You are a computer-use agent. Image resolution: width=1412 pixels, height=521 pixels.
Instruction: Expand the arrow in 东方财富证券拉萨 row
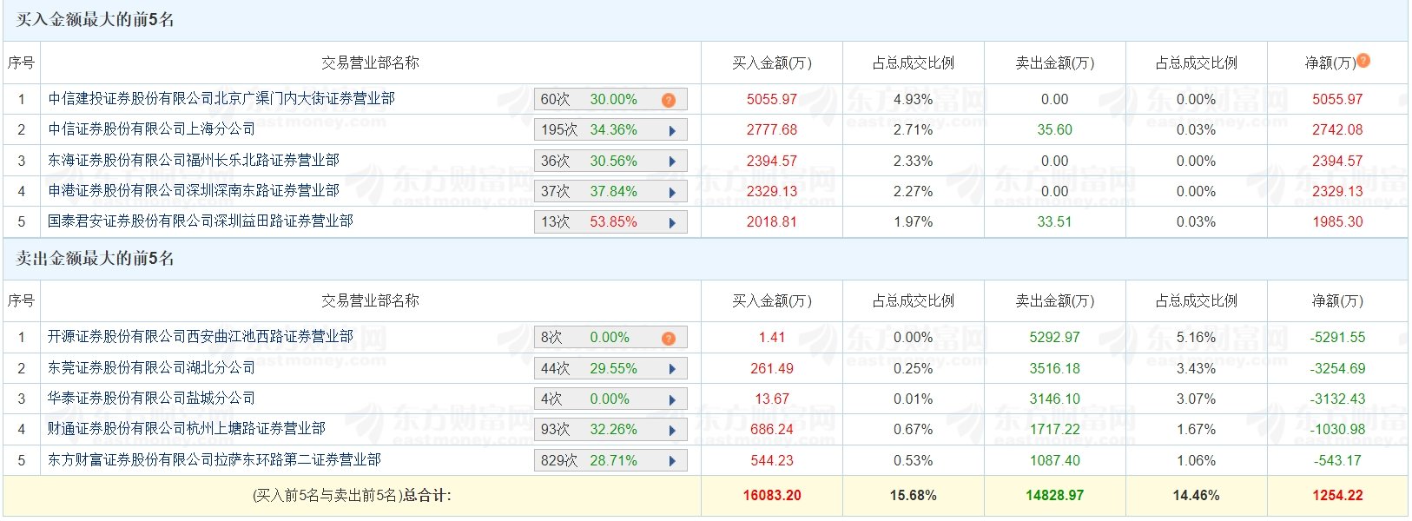point(672,461)
